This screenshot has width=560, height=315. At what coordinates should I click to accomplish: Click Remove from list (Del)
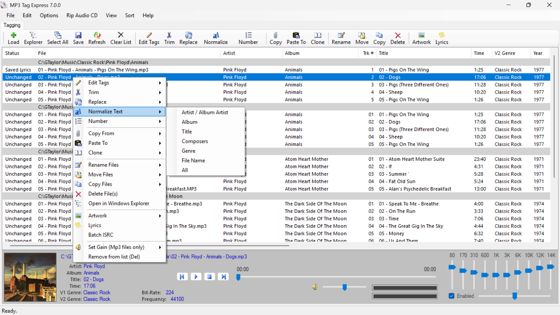120,257
